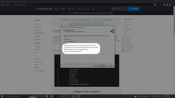Open JAVA section in sidebar
The image size is (175, 98).
tap(36, 53)
